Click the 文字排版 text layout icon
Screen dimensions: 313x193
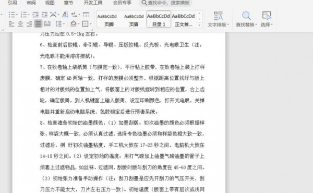(218, 16)
